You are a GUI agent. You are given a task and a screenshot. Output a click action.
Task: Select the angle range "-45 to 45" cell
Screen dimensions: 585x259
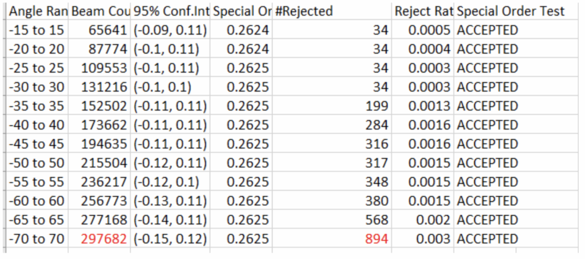pos(38,144)
